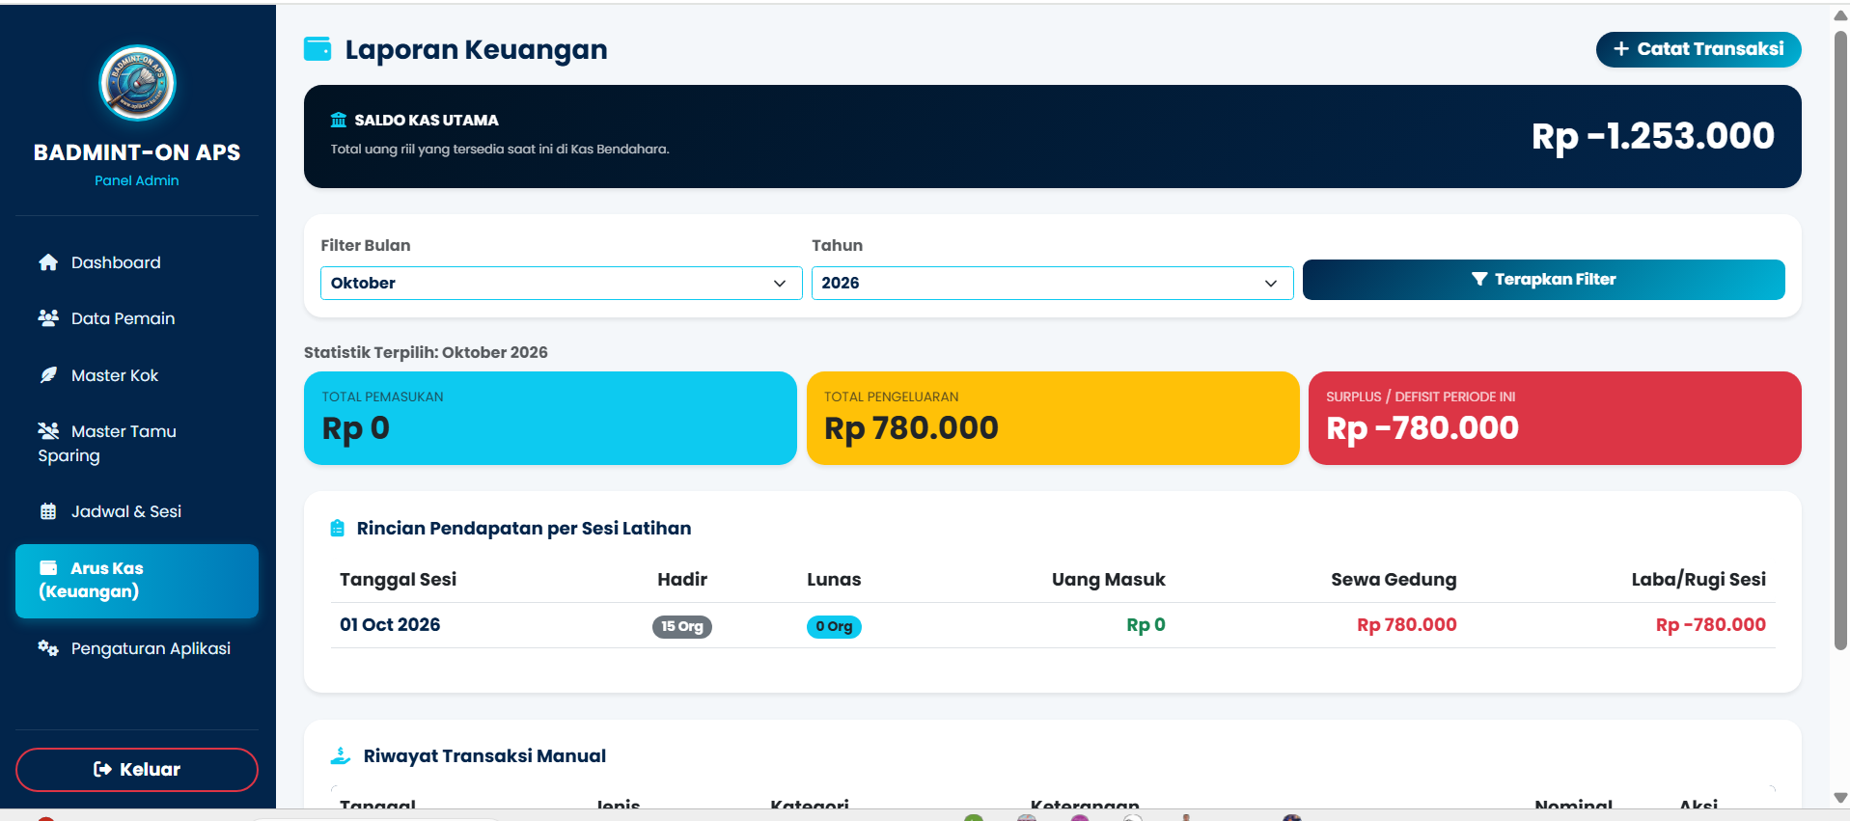Click the wallet icon beside Laporan Keuangan

318,49
